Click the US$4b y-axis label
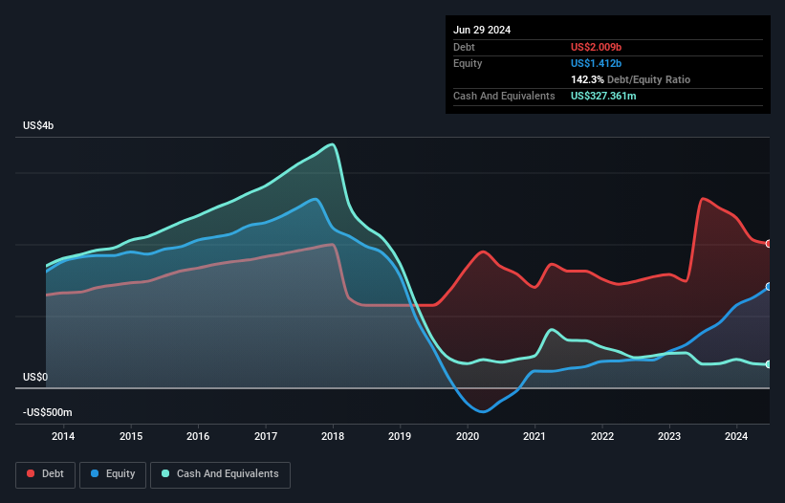The width and height of the screenshot is (785, 503). (38, 125)
